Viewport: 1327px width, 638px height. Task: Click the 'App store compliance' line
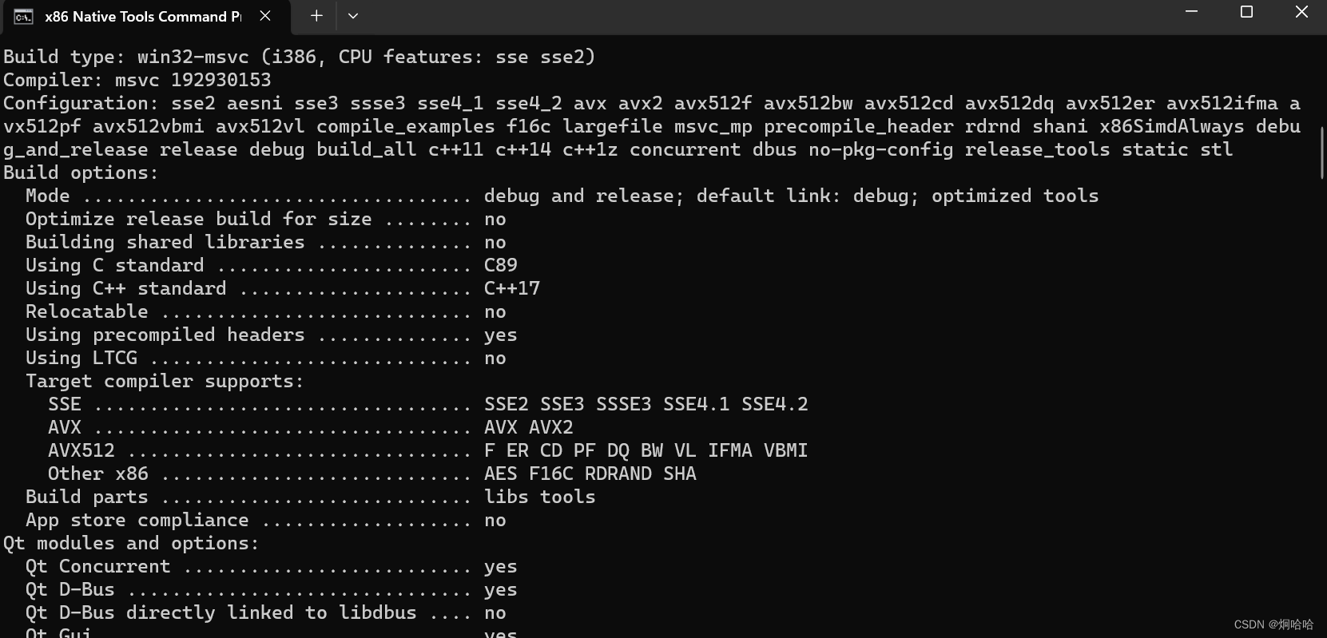pyautogui.click(x=266, y=521)
